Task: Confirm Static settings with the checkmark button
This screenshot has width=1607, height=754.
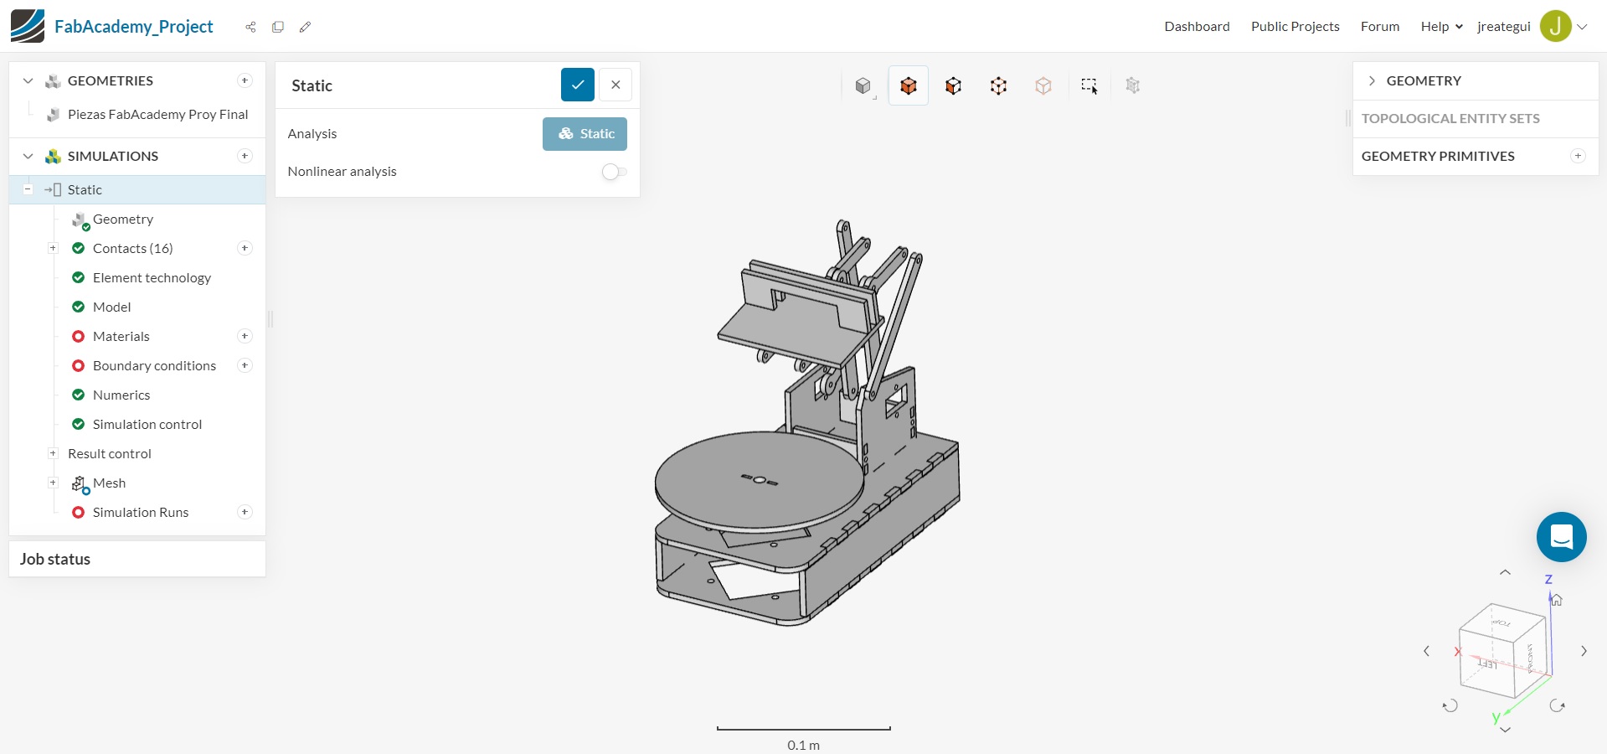Action: tap(578, 85)
